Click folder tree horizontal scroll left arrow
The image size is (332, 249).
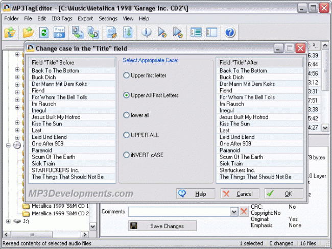(6, 234)
